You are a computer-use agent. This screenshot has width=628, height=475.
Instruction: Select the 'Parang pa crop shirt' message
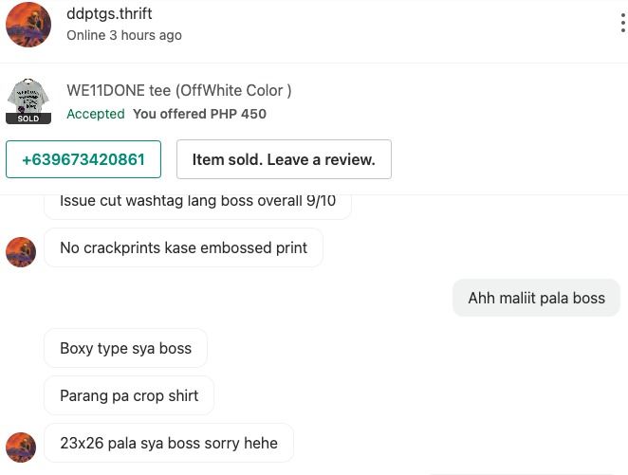click(129, 395)
